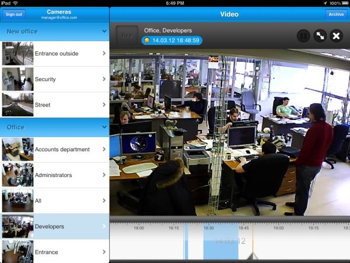This screenshot has height=263, width=350.
Task: Click the Developers camera thumbnail
Action: point(17,226)
